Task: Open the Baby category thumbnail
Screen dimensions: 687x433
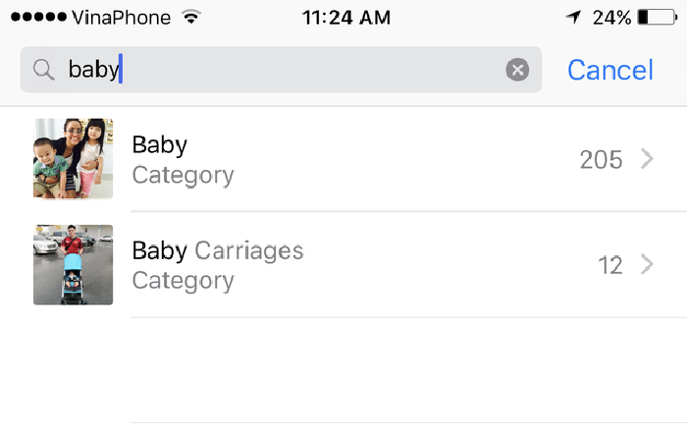Action: [x=74, y=159]
